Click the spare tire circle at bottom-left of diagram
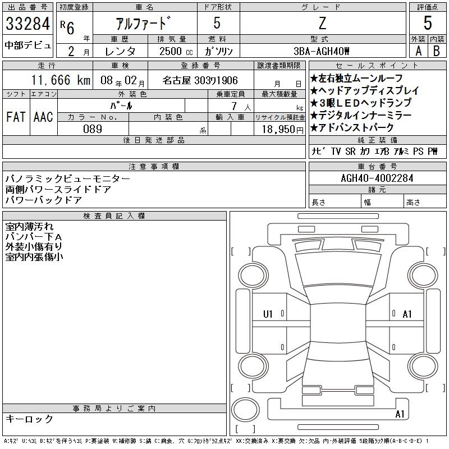Image resolution: width=449 pixels, height=449 pixels. tap(245, 410)
